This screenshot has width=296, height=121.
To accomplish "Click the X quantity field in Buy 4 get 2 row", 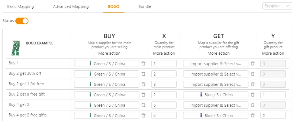I will tap(164, 105).
